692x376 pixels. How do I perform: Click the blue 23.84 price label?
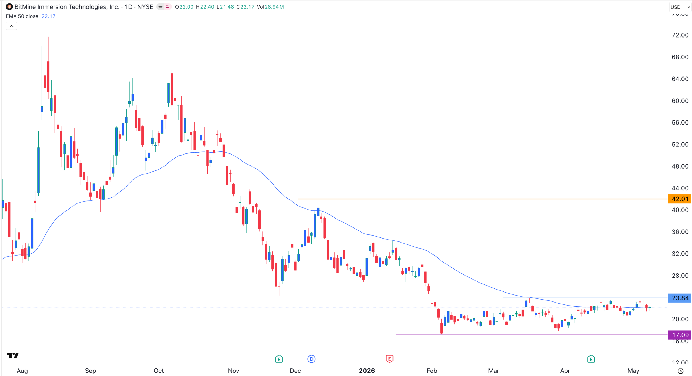tap(680, 298)
